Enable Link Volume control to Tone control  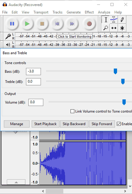pyautogui.click(x=72, y=111)
